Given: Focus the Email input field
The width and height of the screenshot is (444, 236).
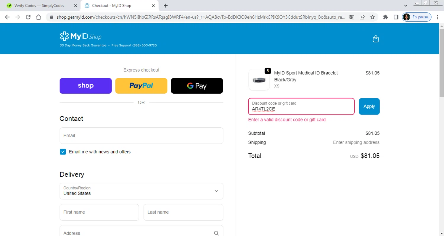Looking at the screenshot, I should 141,136.
